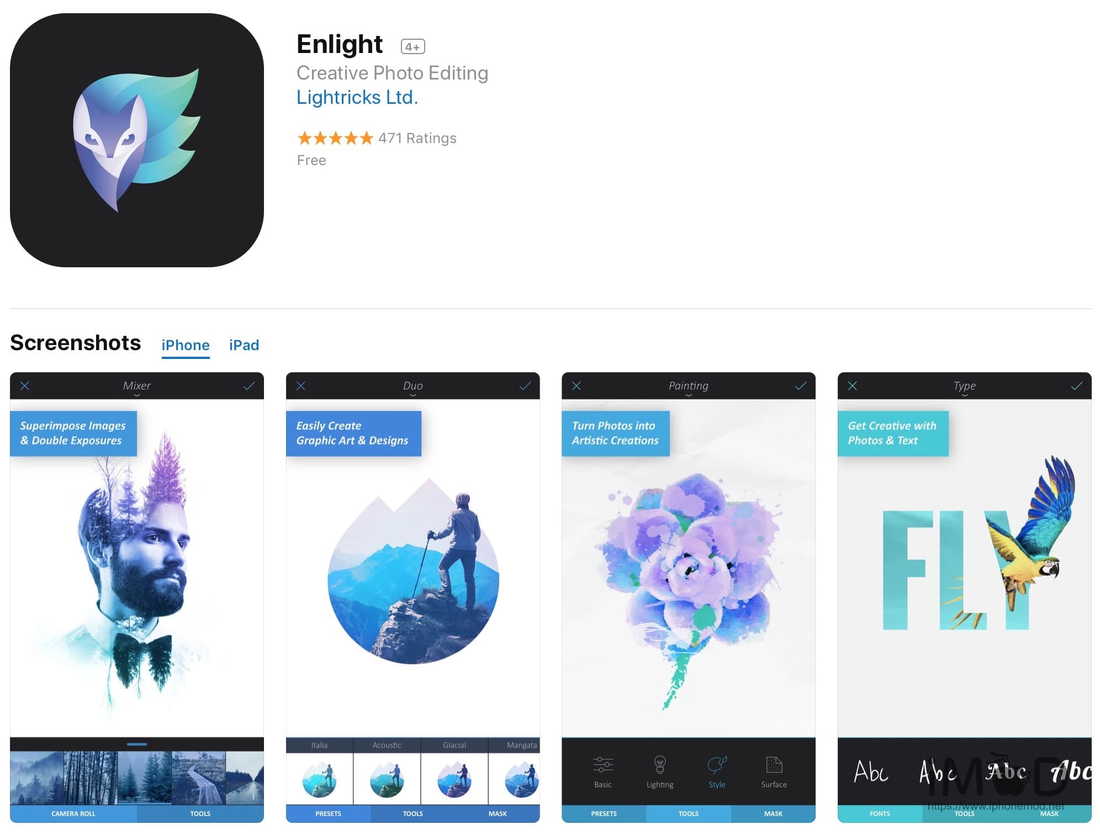
Task: Switch to iPad screenshots tab
Action: 244,344
